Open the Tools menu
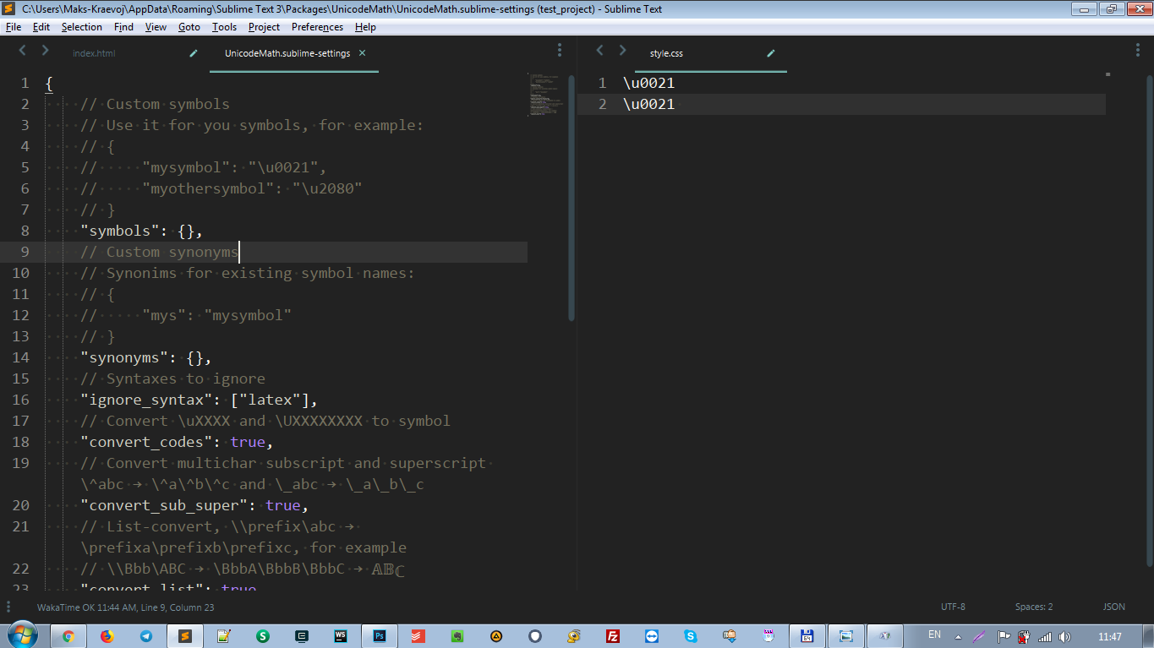Screen dimensions: 1154x648 224,27
